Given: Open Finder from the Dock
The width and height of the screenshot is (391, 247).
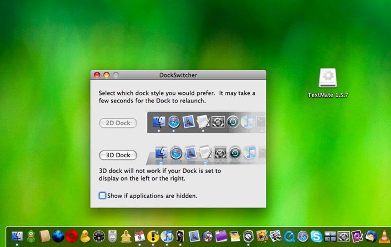Looking at the screenshot, I should (17, 236).
